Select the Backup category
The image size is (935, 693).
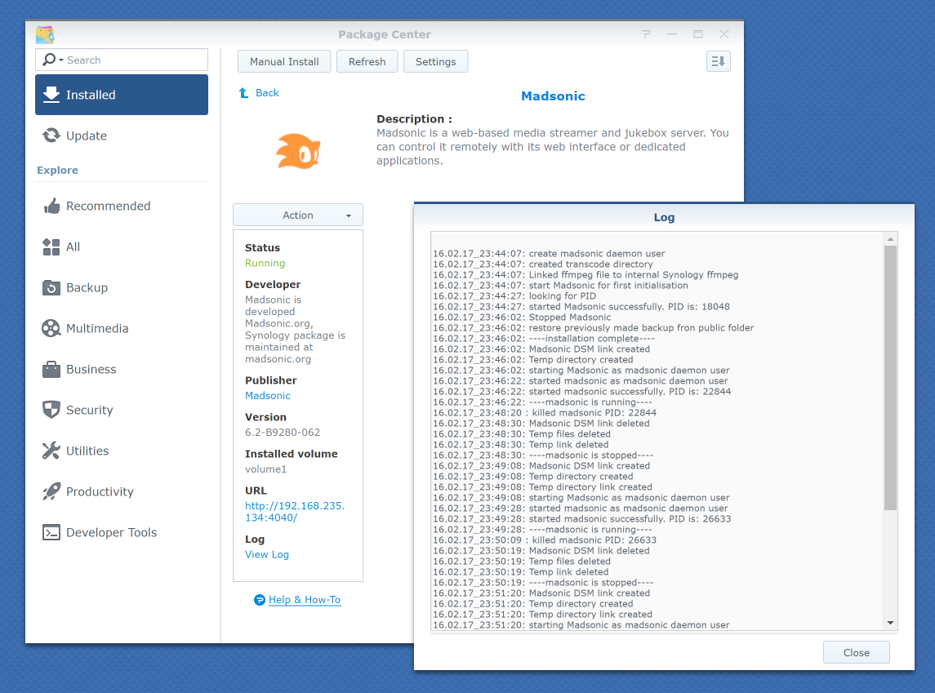[x=122, y=288]
